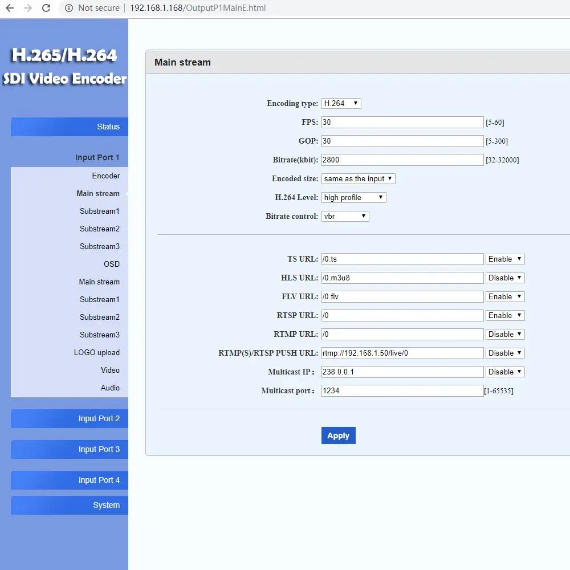Open the Status menu

[70, 127]
